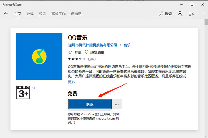The image size is (208, 138).
Task: Open the 主页 tab
Action: pos(18,14)
